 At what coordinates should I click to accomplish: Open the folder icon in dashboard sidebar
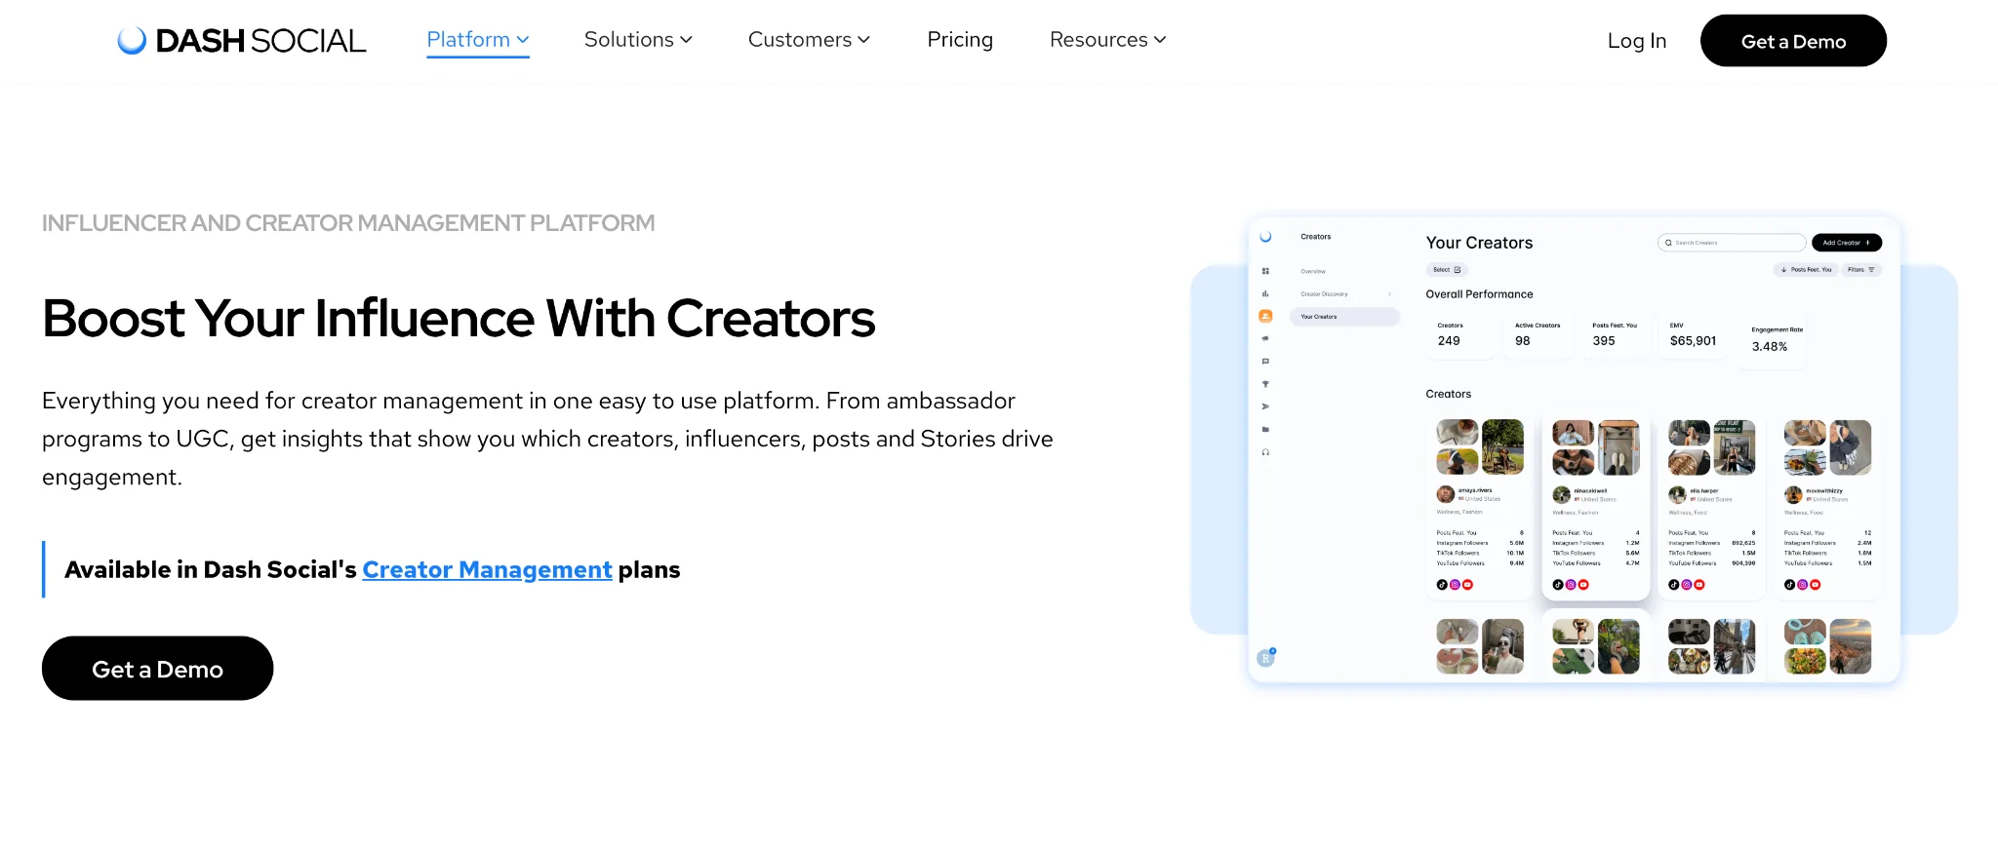tap(1265, 429)
